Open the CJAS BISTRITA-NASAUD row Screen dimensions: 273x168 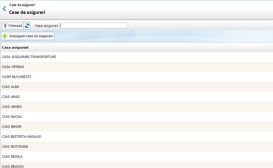tap(22, 137)
